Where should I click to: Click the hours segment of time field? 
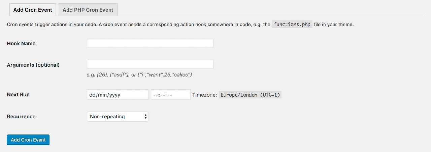tap(156, 95)
